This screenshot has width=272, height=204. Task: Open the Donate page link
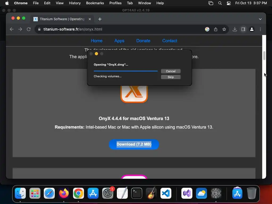pos(143,41)
